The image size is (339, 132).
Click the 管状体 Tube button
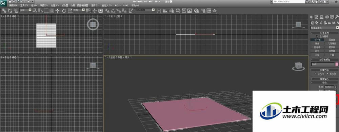click(332, 47)
